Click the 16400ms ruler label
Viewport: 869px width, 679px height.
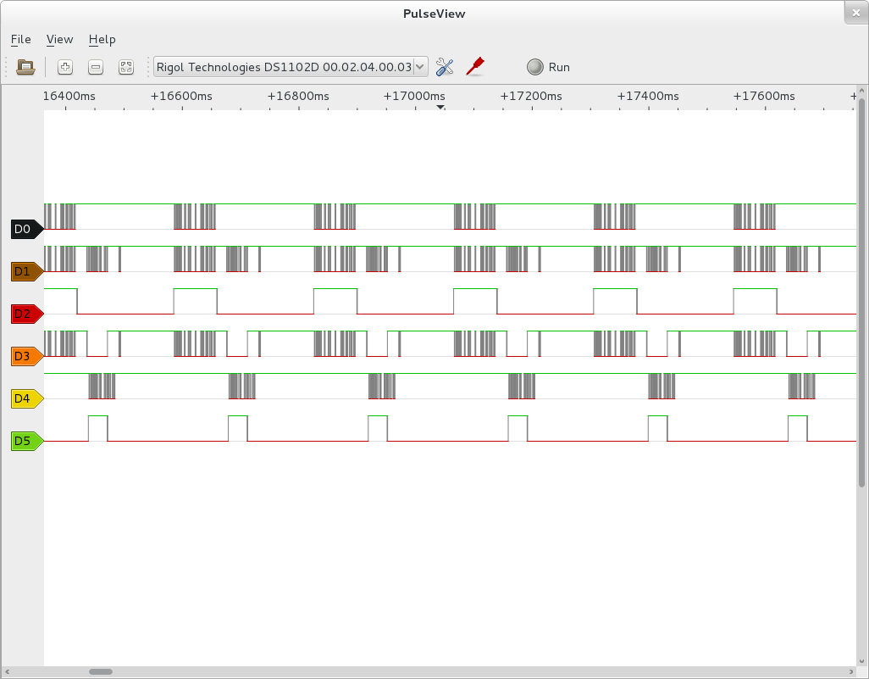click(x=69, y=96)
